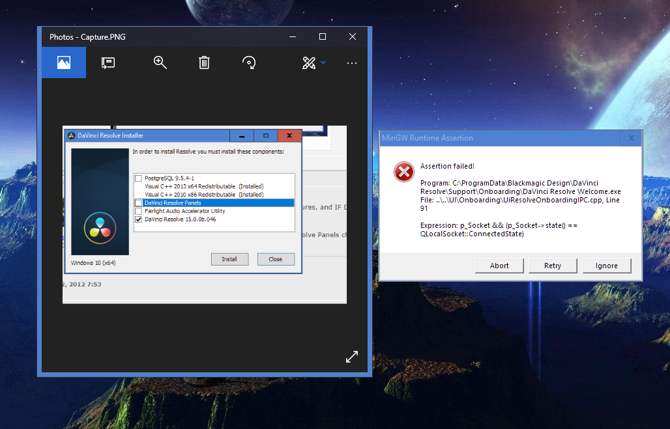
Task: Rotate the picture using rotate icon
Action: pos(249,62)
